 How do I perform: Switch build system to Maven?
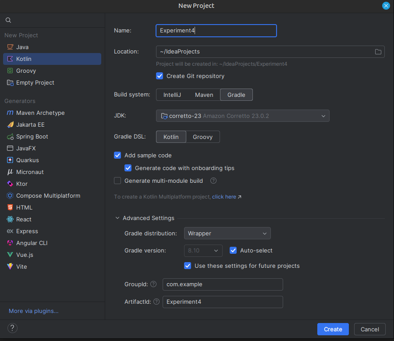(204, 95)
